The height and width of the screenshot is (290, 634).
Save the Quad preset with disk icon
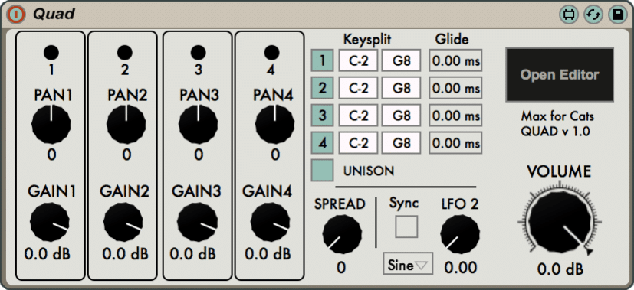click(618, 15)
